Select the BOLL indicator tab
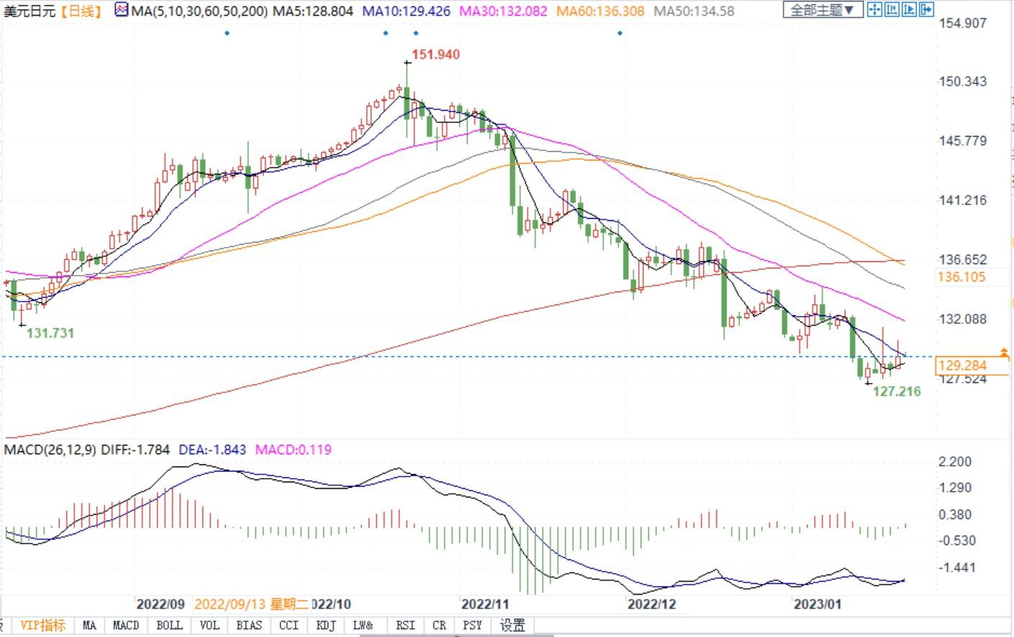Image resolution: width=1014 pixels, height=637 pixels. [x=169, y=625]
